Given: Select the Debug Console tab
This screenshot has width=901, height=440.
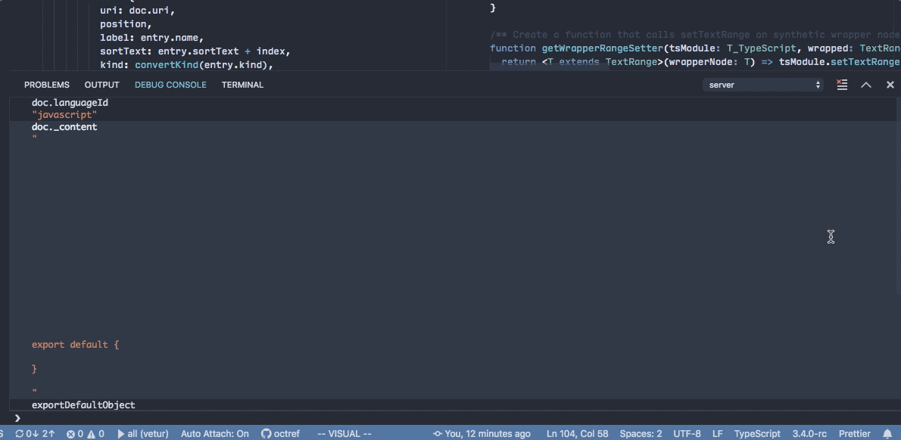Looking at the screenshot, I should coord(170,85).
